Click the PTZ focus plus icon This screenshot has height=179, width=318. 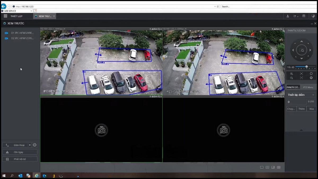point(302,73)
